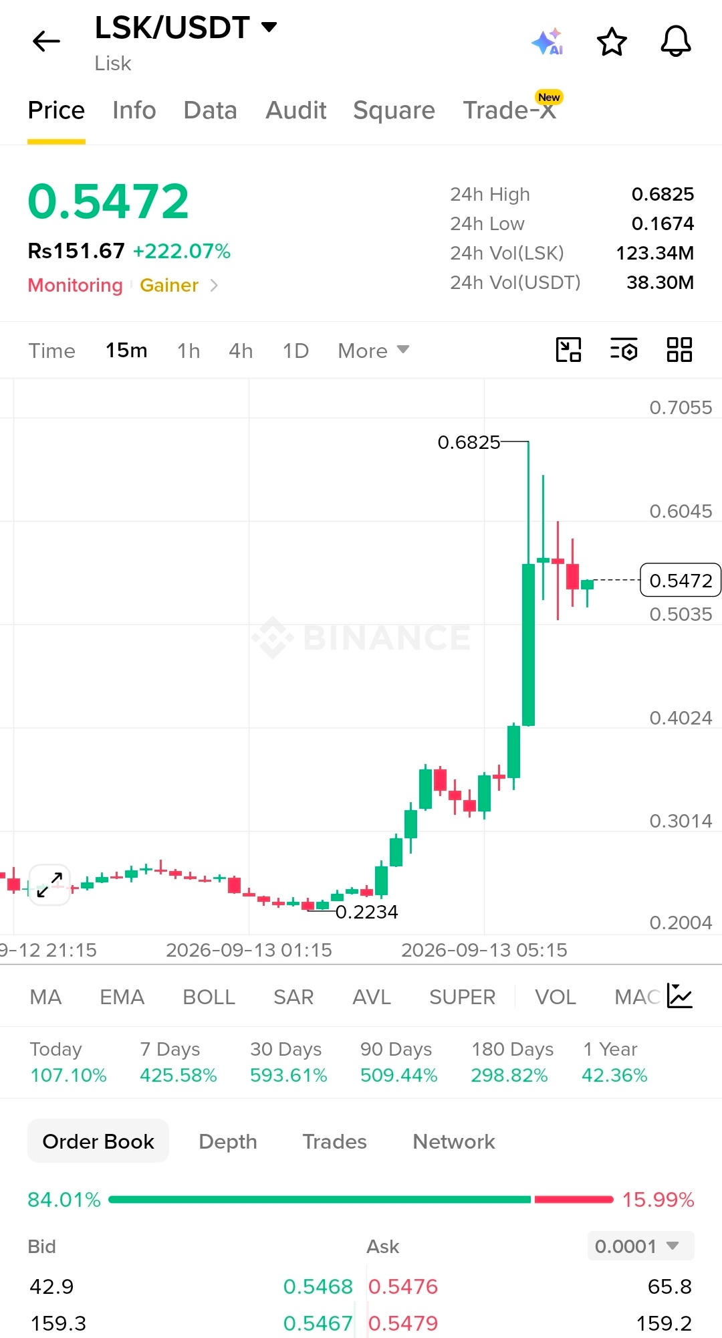Image resolution: width=722 pixels, height=1338 pixels.
Task: Expand chart to fullscreen
Action: click(x=49, y=885)
